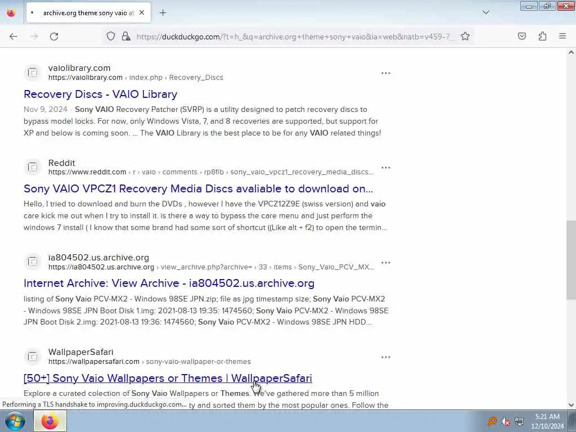Open a new tab
Image resolution: width=576 pixels, height=432 pixels.
(163, 13)
